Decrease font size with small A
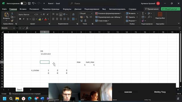Image resolution: width=182 pixels, height=102 pixels. click(x=47, y=14)
